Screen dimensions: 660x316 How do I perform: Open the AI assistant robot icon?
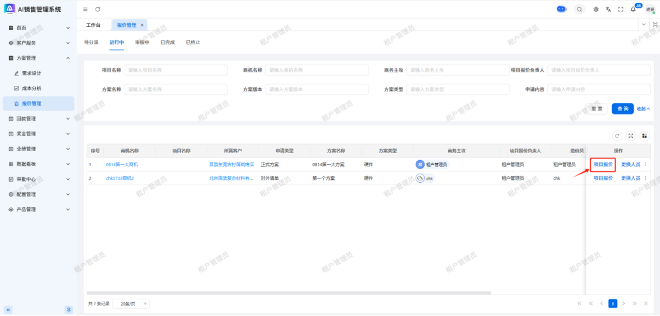(x=561, y=9)
